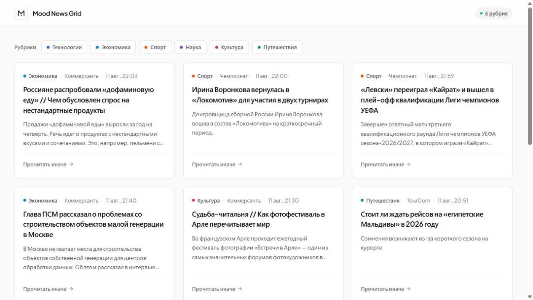Click Экономика label on Глава ПСМ card
Image resolution: width=533 pixels, height=300 pixels.
40,201
